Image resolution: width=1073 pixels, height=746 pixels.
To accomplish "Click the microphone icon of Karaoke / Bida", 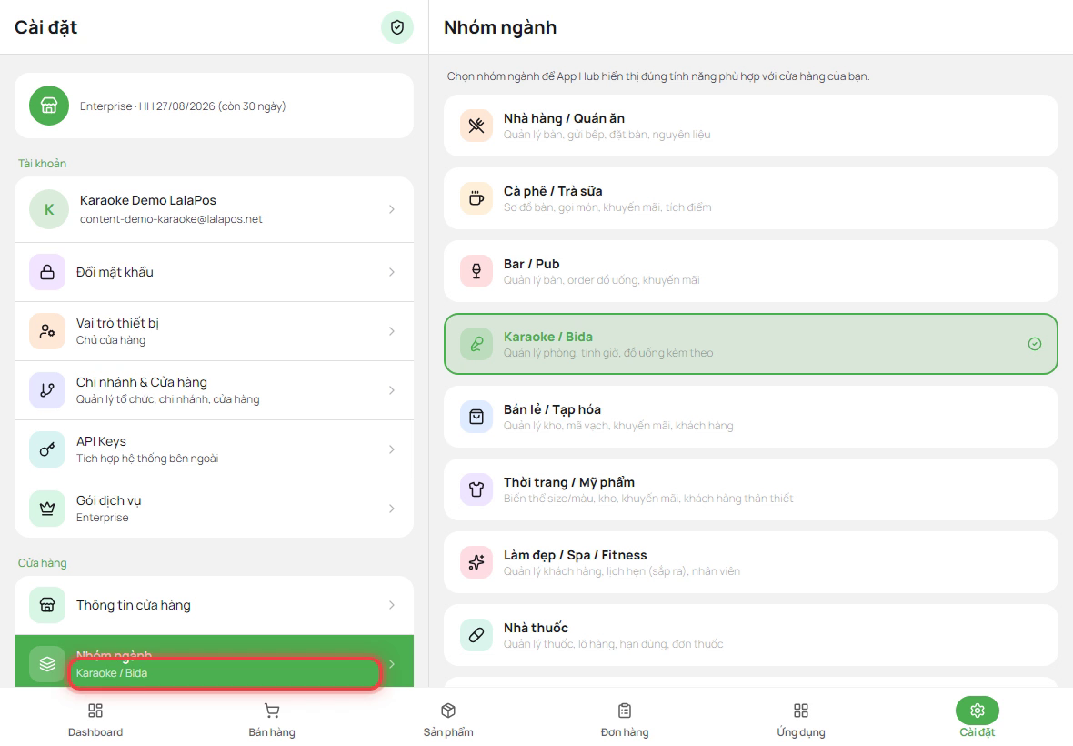I will [476, 344].
